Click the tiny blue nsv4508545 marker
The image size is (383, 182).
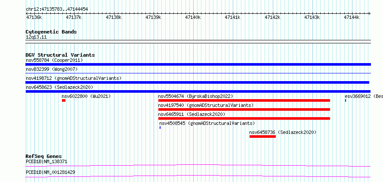pyautogui.click(x=160, y=127)
